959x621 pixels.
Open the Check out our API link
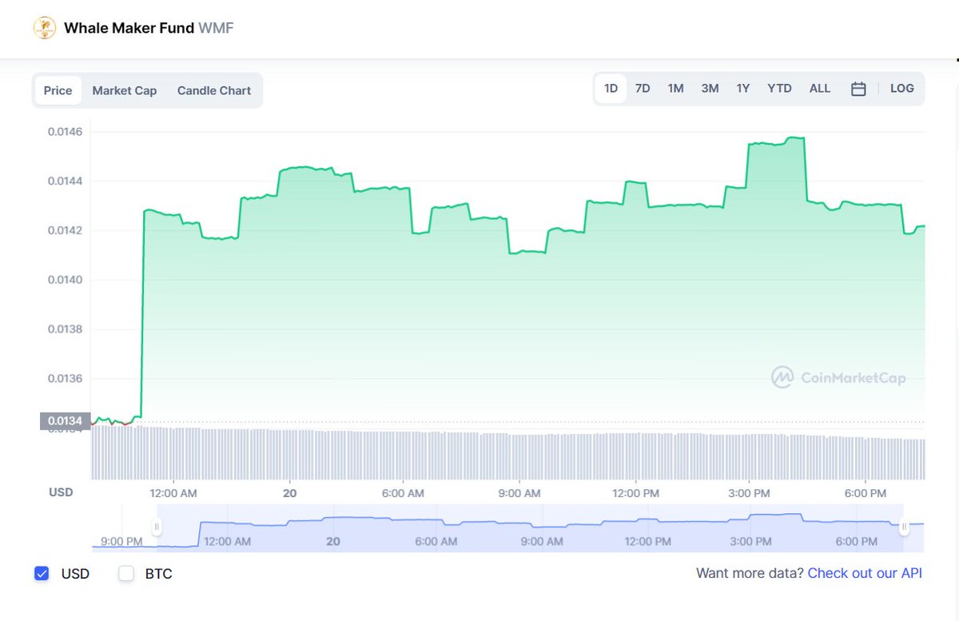(x=865, y=573)
